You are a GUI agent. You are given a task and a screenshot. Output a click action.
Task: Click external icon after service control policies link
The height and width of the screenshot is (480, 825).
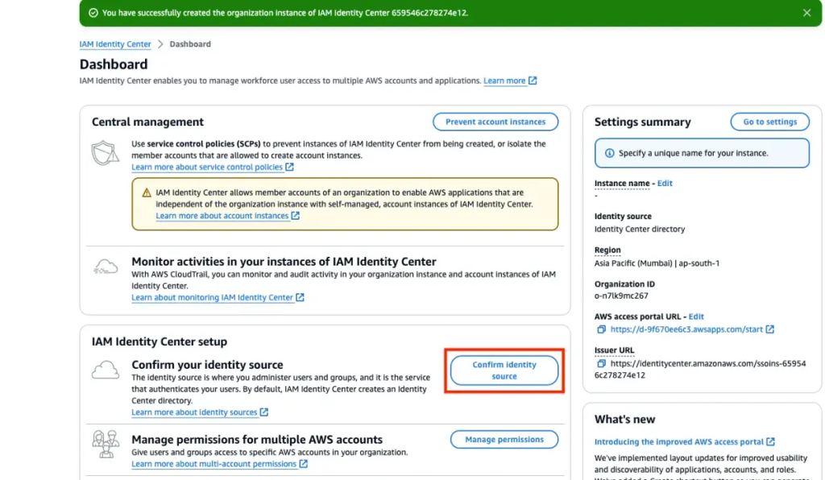tap(289, 167)
